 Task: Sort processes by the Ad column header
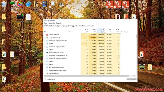click(56, 31)
